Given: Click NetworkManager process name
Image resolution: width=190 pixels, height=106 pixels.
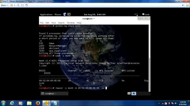Looking at the screenshot, I should pyautogui.click(x=58, y=46).
